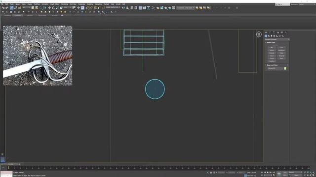The height and width of the screenshot is (177, 316).
Task: Open the Schematic View
Action: (149, 8)
